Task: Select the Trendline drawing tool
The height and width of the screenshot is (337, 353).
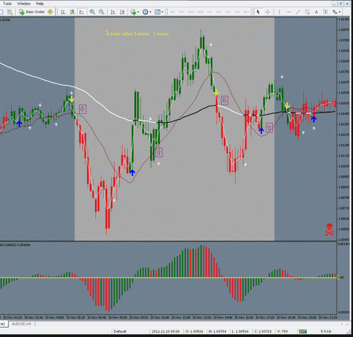Action: click(x=298, y=12)
